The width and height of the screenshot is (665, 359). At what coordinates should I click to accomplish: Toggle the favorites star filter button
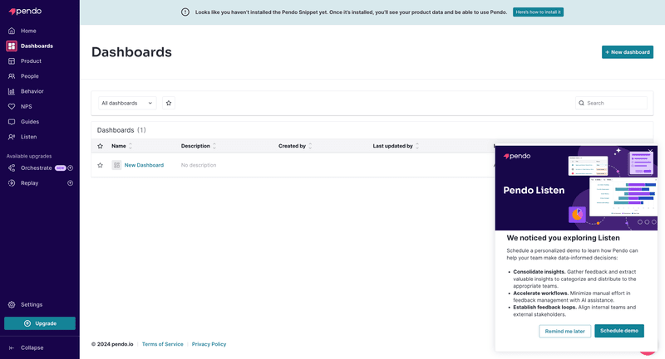click(169, 103)
